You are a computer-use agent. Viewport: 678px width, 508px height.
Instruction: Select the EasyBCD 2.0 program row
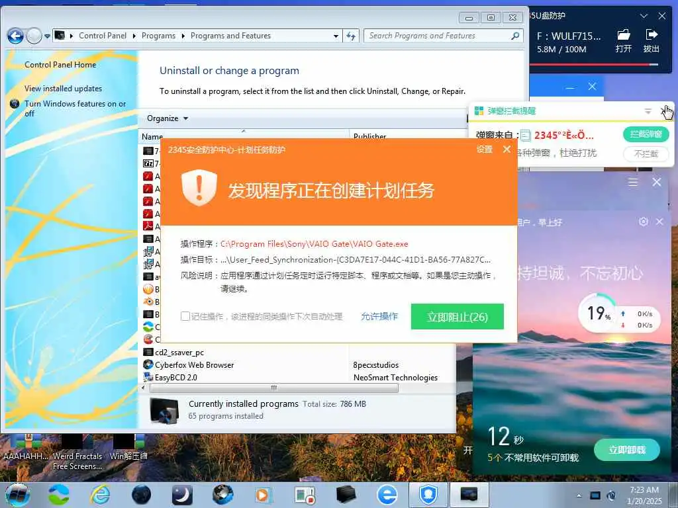click(175, 378)
